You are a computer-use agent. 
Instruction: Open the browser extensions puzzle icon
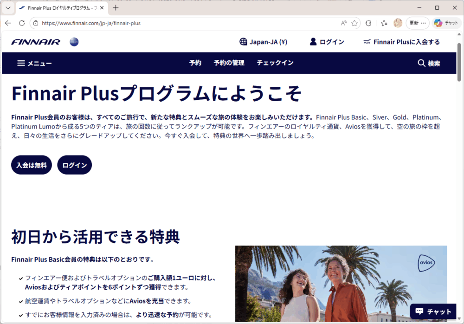[368, 23]
